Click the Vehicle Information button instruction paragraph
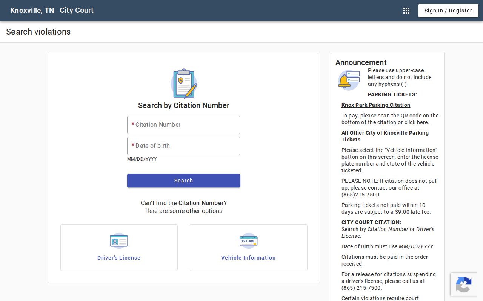 [x=390, y=160]
